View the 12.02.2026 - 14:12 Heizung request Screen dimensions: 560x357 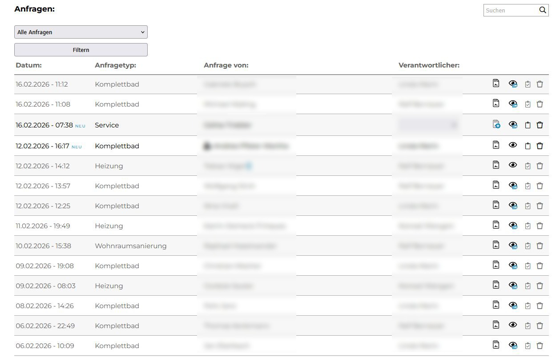point(513,165)
